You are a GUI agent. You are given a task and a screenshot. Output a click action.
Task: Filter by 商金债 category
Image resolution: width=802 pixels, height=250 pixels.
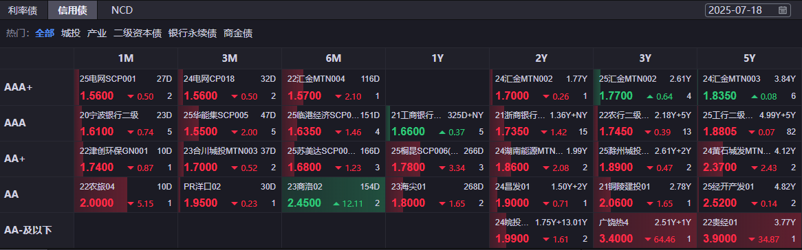click(238, 33)
